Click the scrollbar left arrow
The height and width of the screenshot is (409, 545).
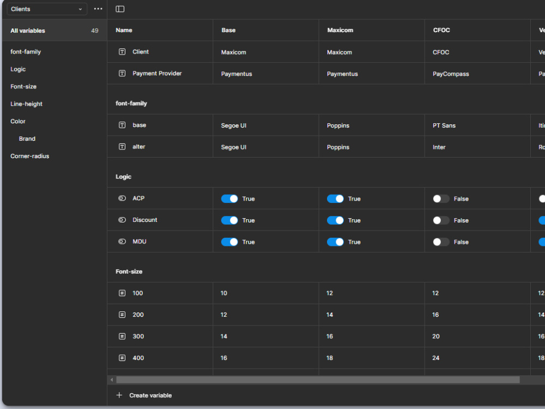click(112, 380)
